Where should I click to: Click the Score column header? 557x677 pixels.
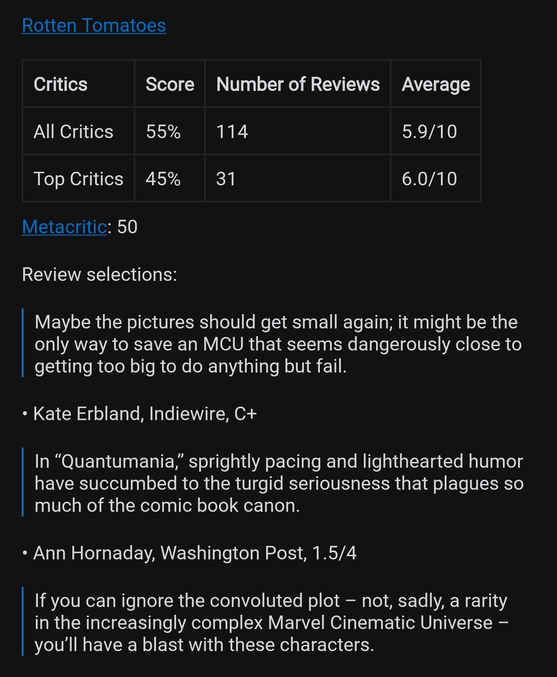(170, 84)
